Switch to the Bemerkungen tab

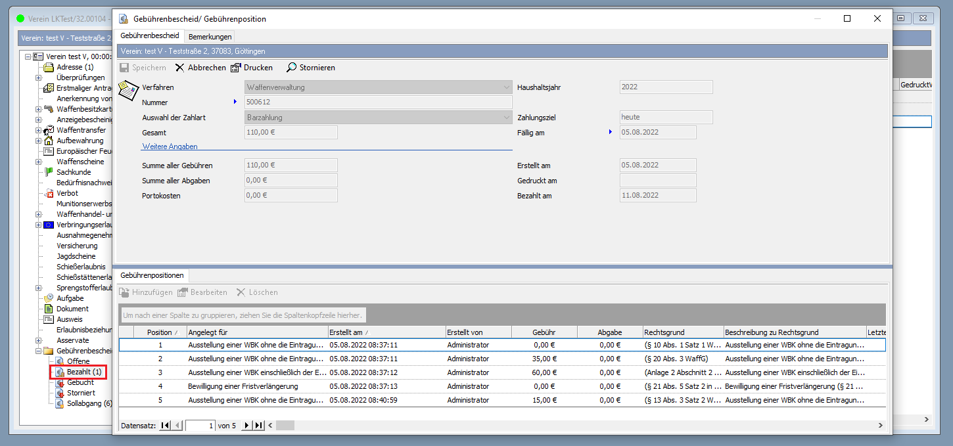(209, 37)
